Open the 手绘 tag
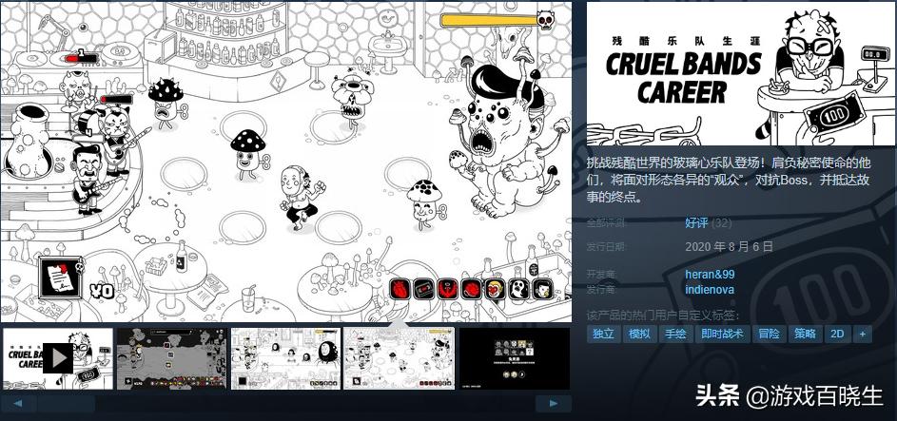 675,334
